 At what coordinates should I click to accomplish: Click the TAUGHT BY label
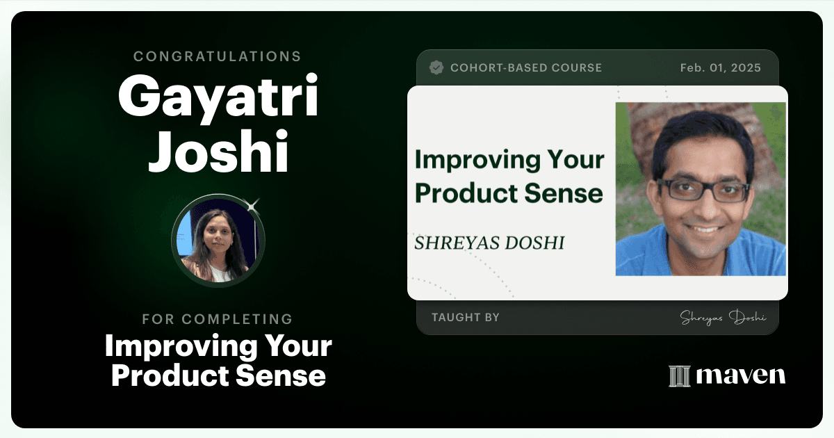(466, 318)
